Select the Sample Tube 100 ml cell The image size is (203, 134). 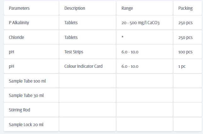coord(27,81)
